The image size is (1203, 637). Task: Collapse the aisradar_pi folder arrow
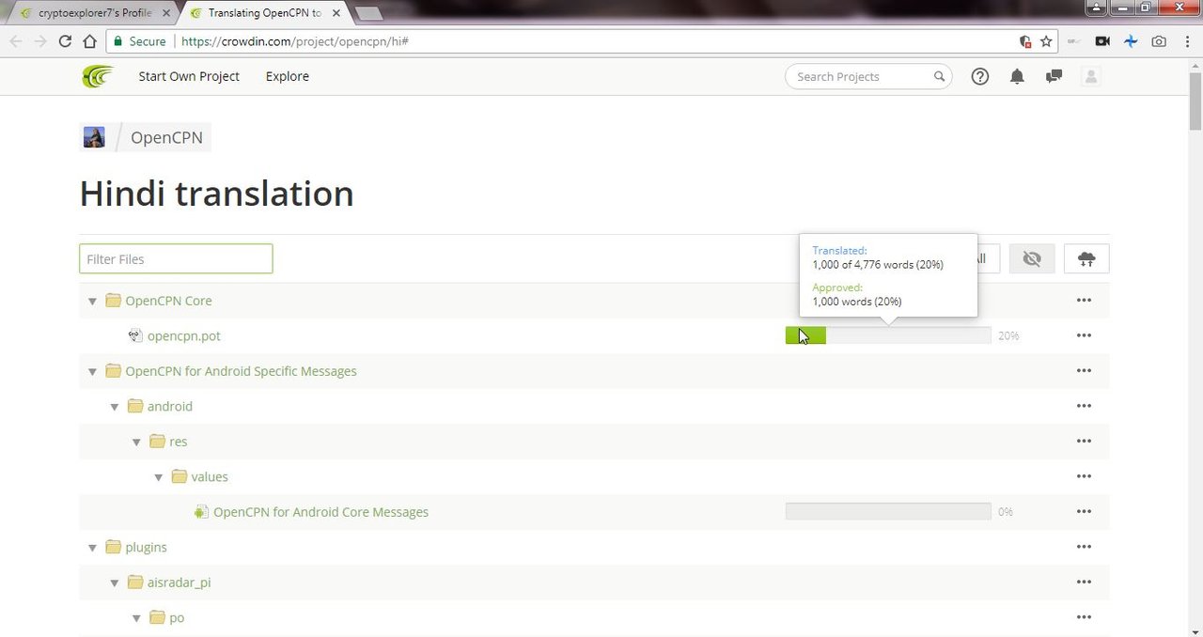point(115,583)
